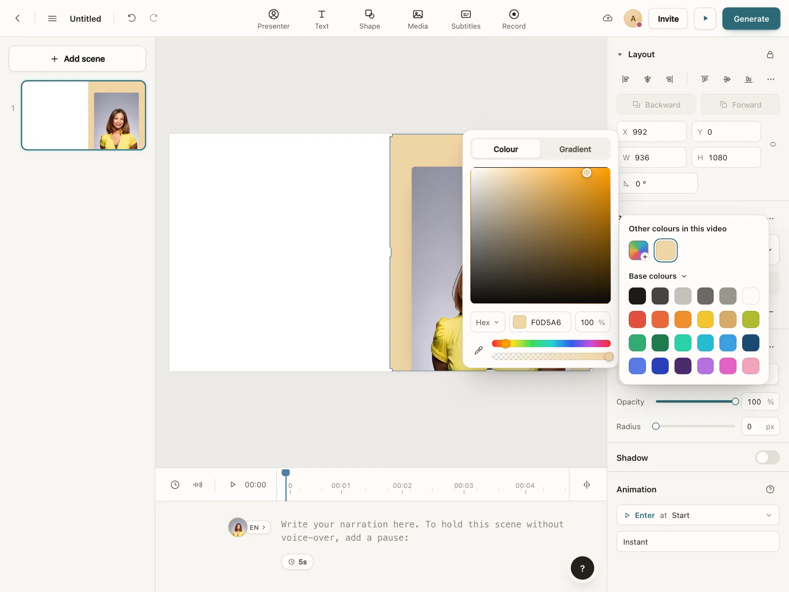Open the help question mark button
Image resolution: width=789 pixels, height=592 pixels.
[582, 568]
